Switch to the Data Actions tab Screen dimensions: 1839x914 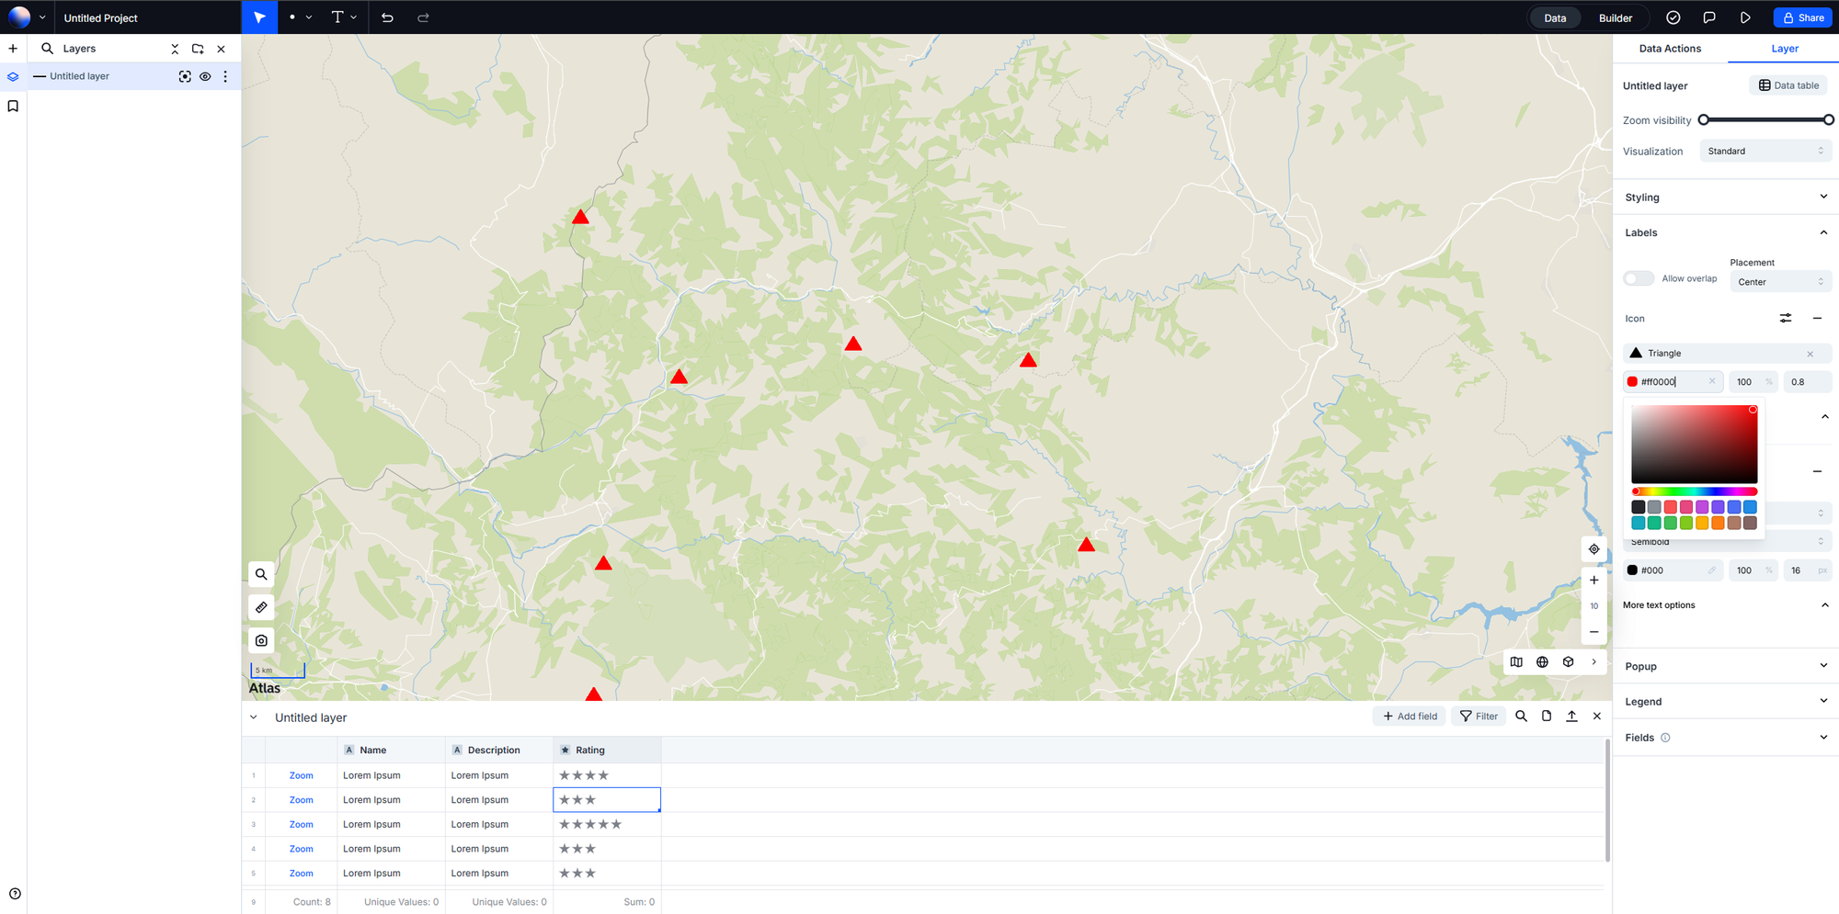1670,49
